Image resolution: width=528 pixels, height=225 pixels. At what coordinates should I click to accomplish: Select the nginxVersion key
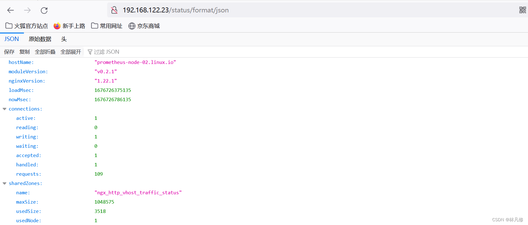27,81
